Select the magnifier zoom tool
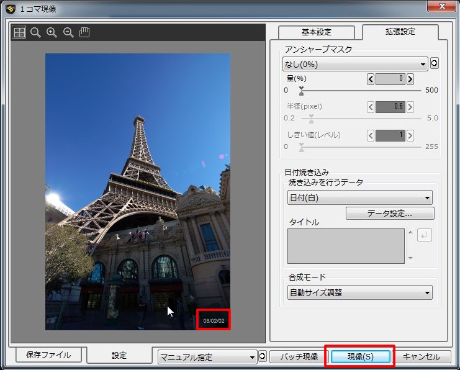This screenshot has width=460, height=370. pos(35,32)
